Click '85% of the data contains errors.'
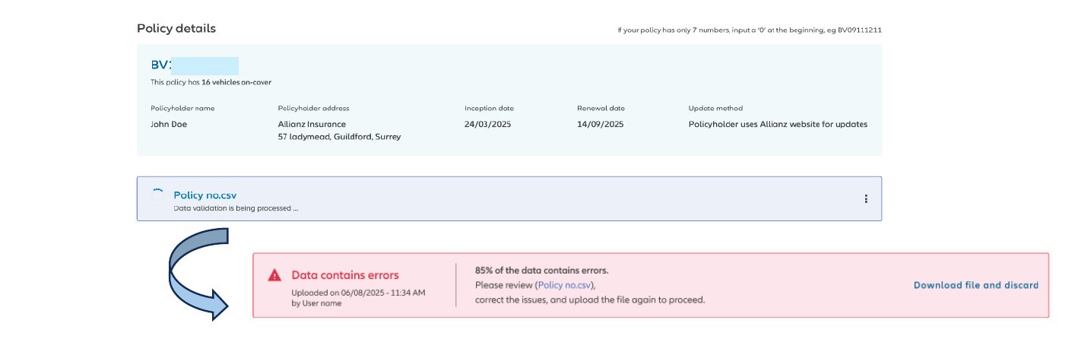This screenshot has height=358, width=1075. [541, 271]
